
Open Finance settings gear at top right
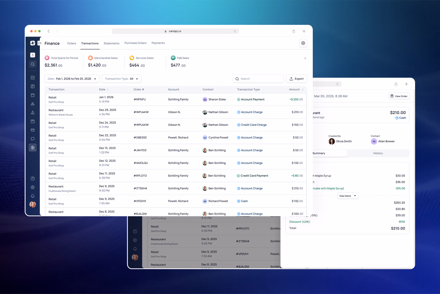point(303,43)
